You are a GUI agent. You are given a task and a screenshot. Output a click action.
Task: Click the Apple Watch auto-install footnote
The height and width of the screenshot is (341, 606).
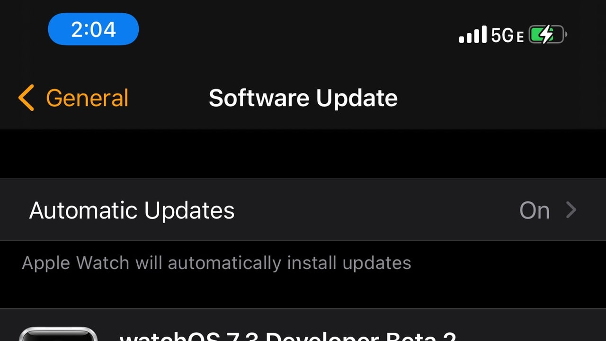click(216, 263)
